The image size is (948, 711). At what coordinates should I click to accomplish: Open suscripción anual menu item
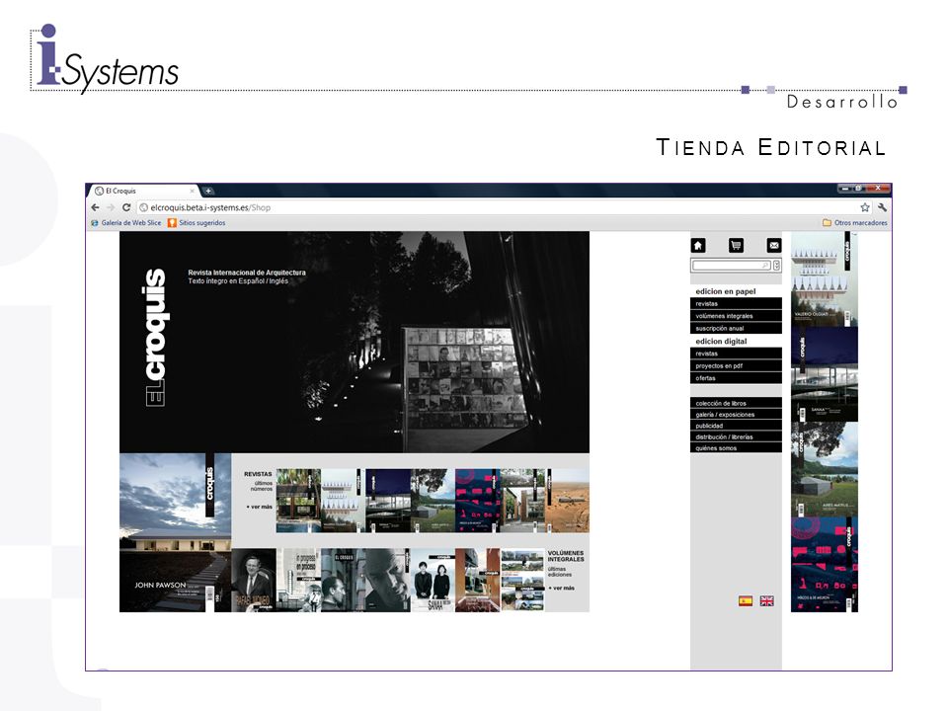[736, 328]
